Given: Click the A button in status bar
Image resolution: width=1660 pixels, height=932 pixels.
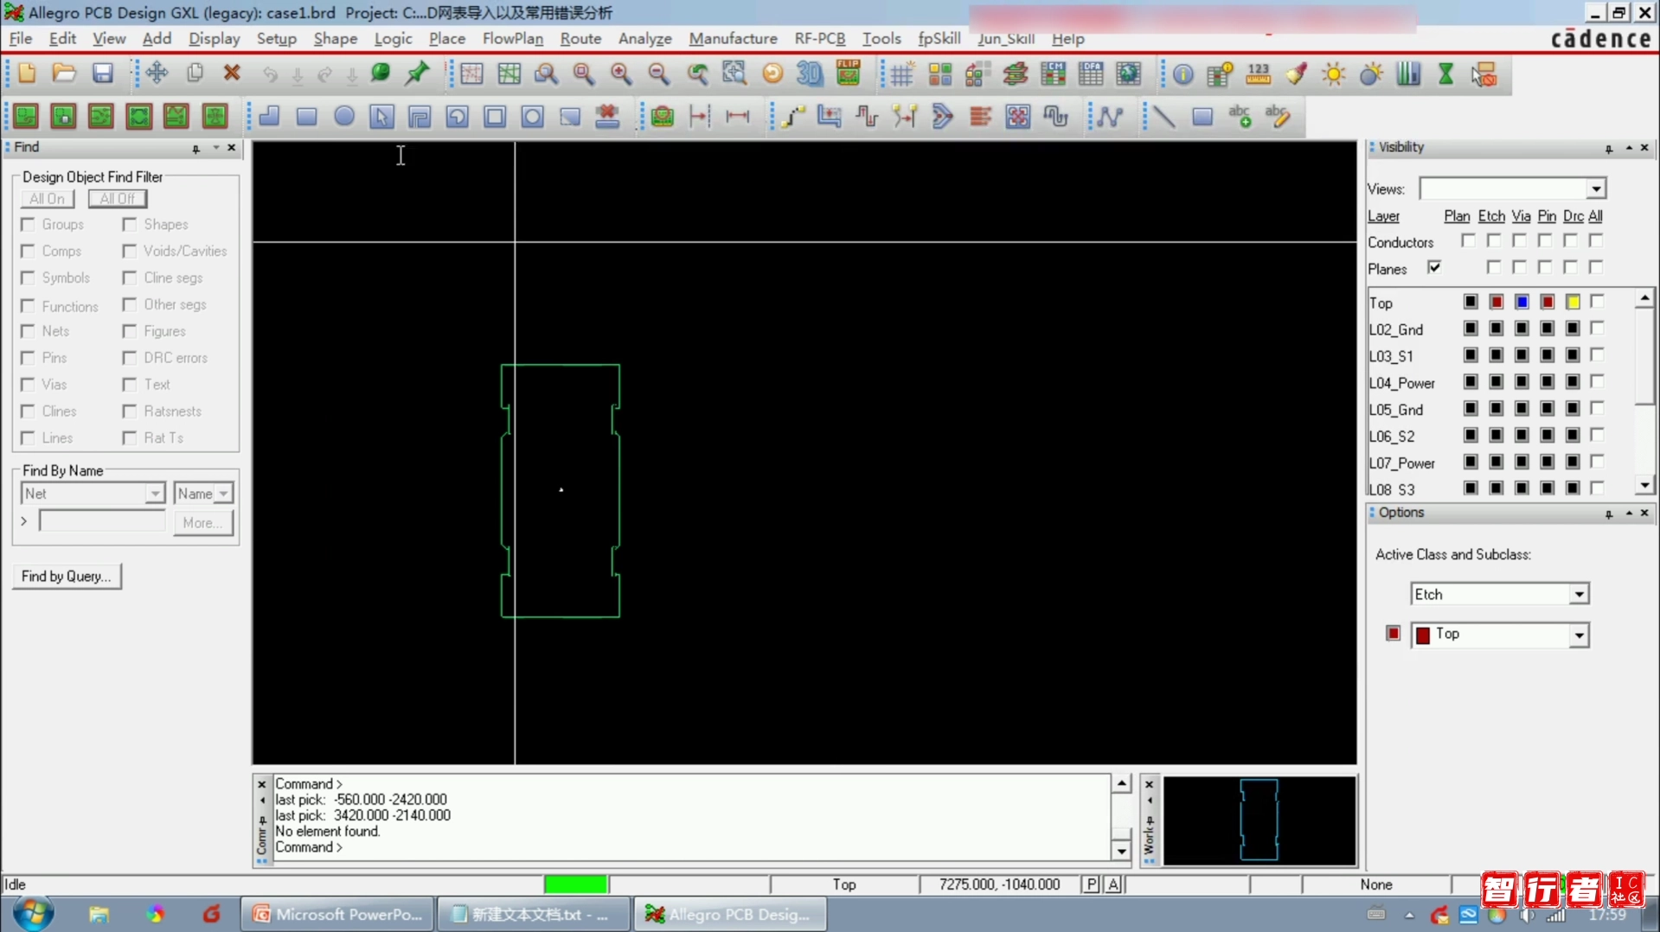Looking at the screenshot, I should (1113, 884).
